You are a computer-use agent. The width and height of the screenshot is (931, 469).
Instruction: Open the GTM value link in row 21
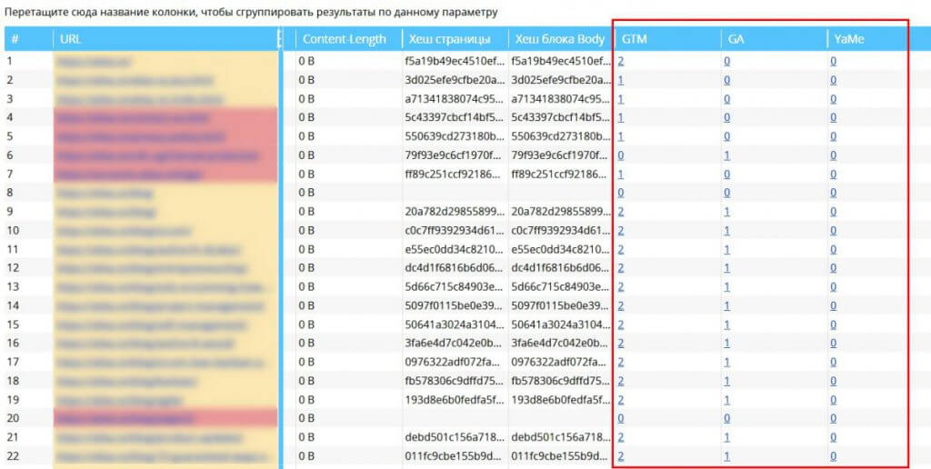click(x=621, y=437)
